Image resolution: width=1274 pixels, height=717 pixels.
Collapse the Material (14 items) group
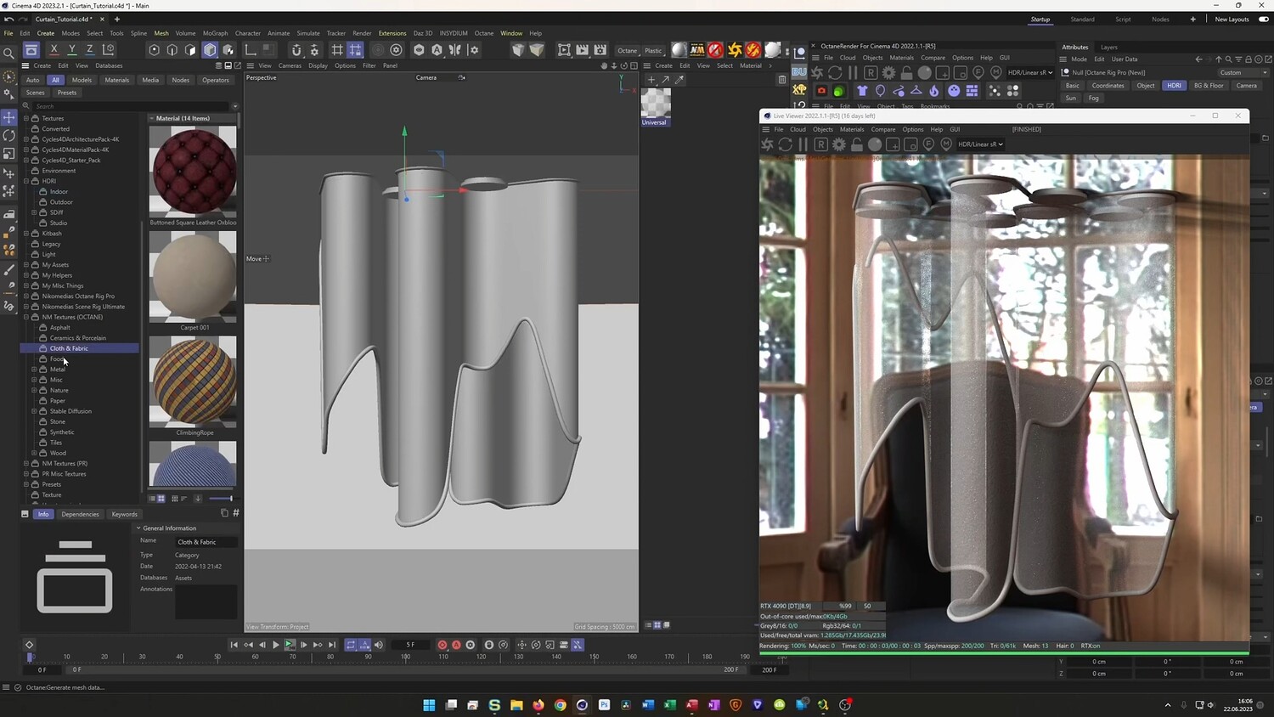point(151,118)
